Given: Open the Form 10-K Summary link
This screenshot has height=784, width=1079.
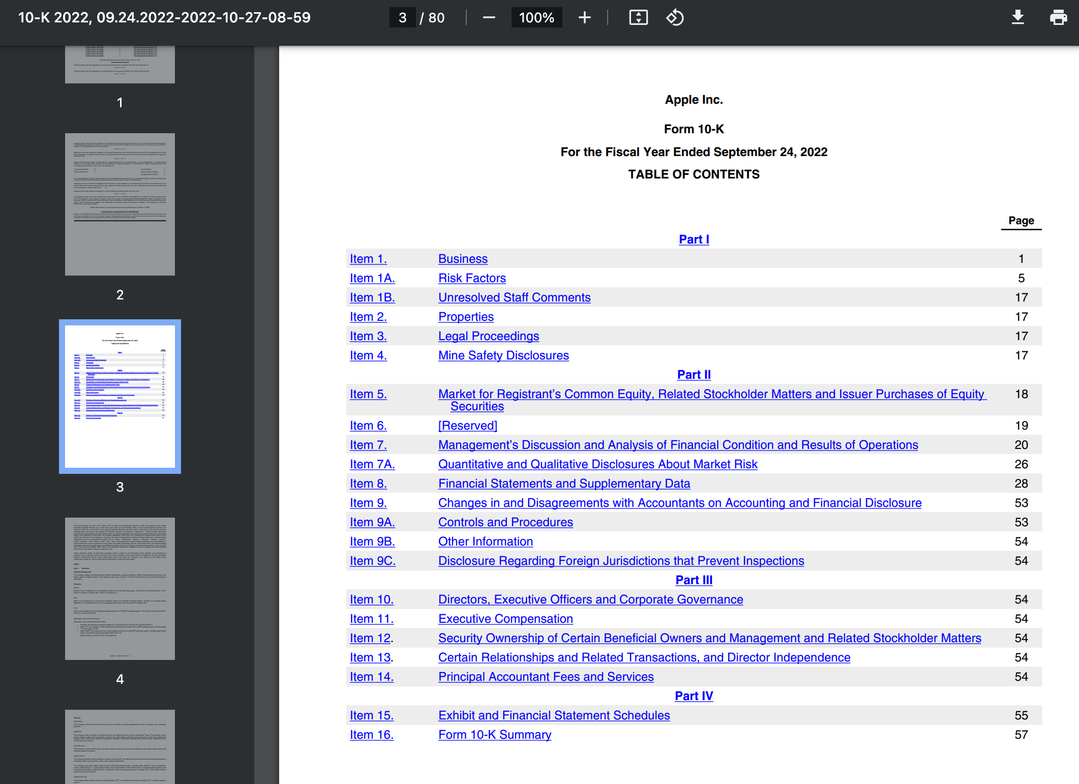Looking at the screenshot, I should click(495, 735).
